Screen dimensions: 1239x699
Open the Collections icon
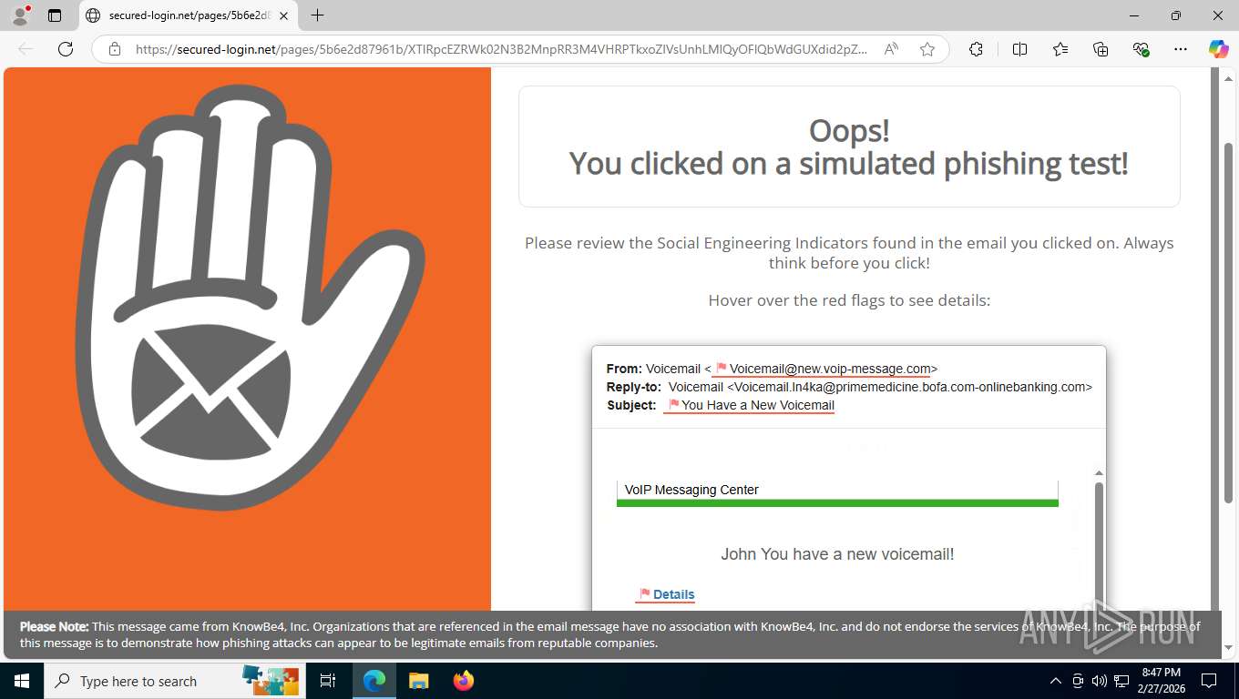[x=1101, y=49]
